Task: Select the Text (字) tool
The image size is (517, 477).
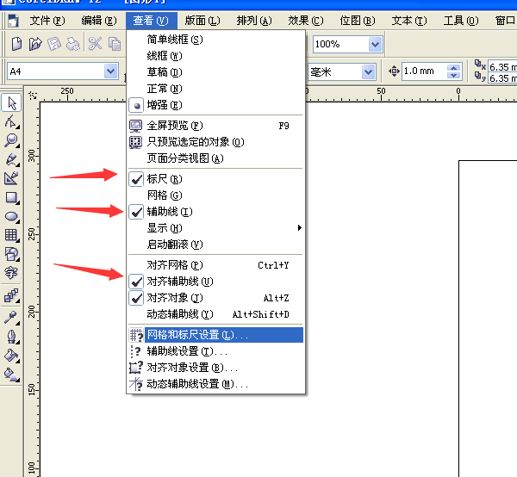Action: (x=11, y=273)
